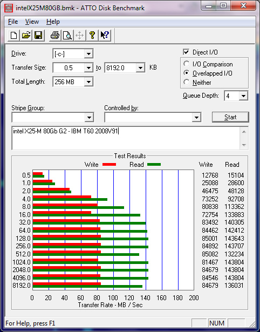This screenshot has height=332, width=260.
Task: Open a benchmark file via folder icon
Action: [x=26, y=35]
